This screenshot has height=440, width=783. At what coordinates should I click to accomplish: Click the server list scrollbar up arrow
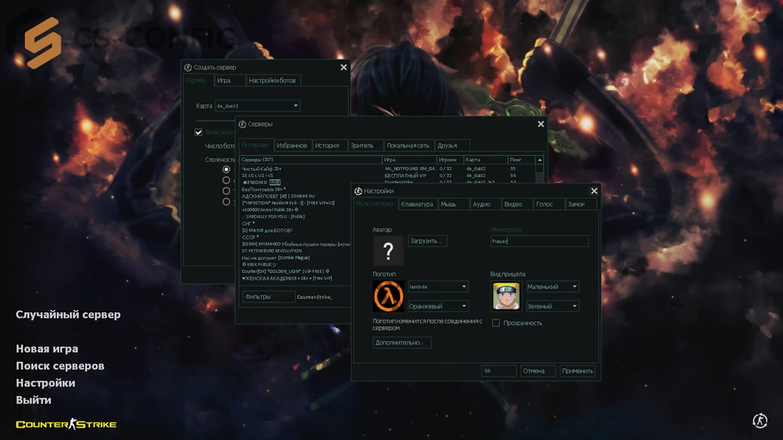pyautogui.click(x=540, y=160)
